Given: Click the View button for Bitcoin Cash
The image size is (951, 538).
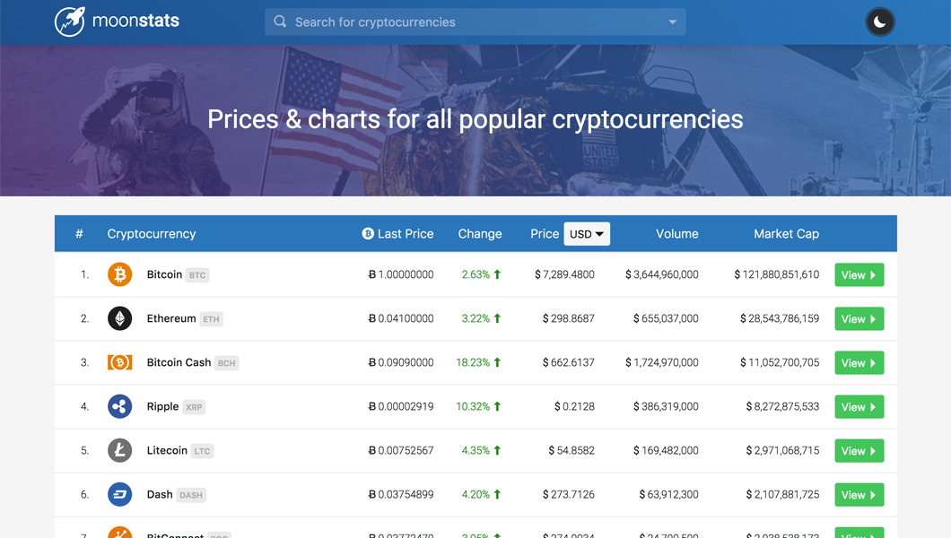Looking at the screenshot, I should point(859,363).
